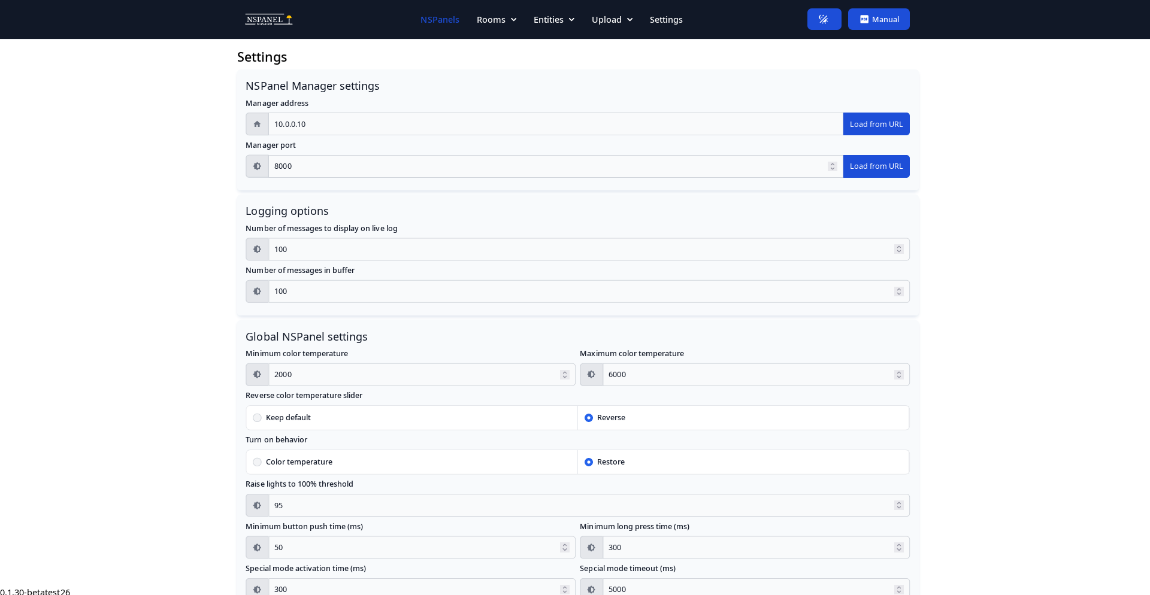Image resolution: width=1150 pixels, height=595 pixels.
Task: Click the NSPanel Manager logo
Action: [x=268, y=20]
